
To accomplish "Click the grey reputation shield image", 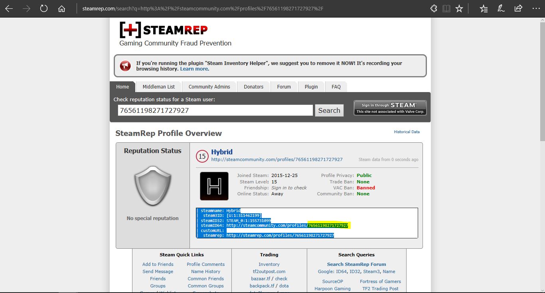I will (x=153, y=185).
